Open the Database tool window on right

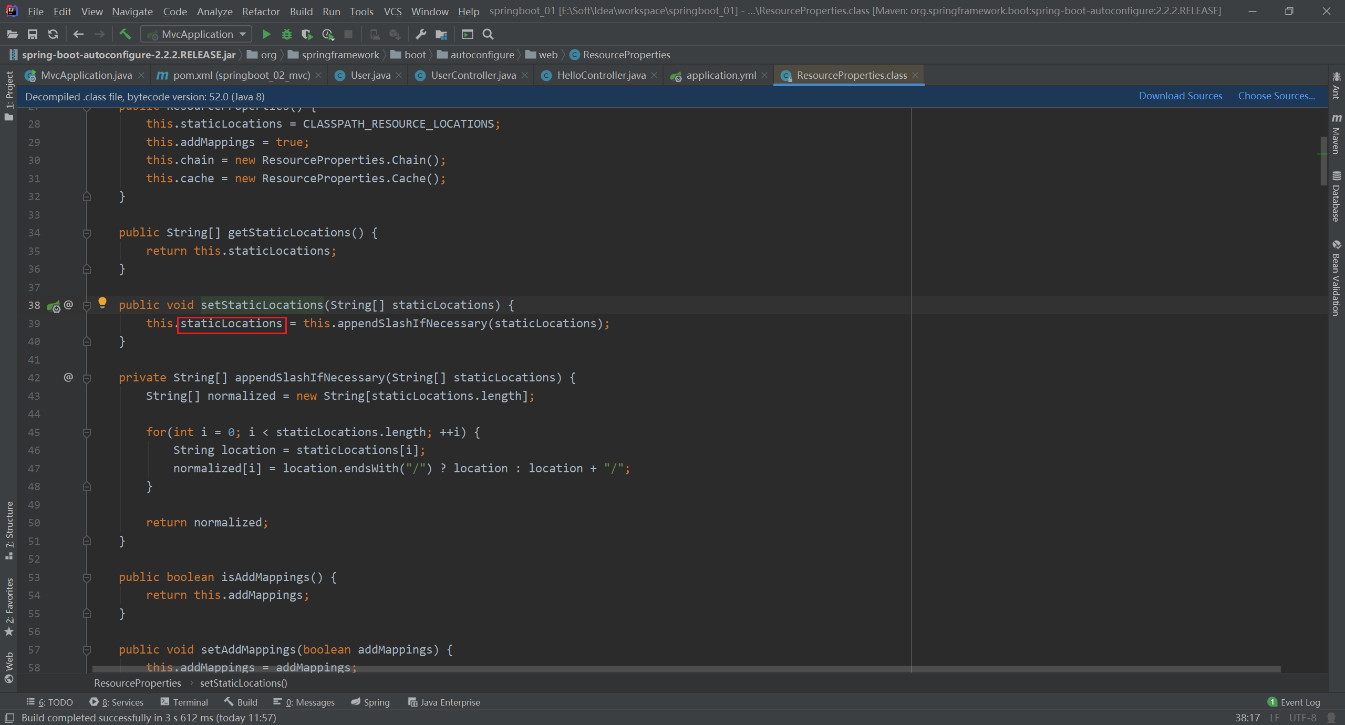(1336, 196)
